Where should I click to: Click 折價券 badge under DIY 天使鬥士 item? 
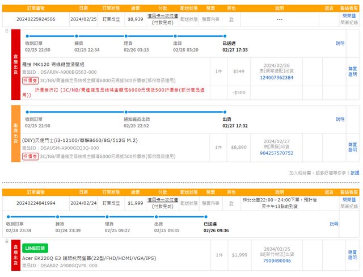[x=31, y=156]
